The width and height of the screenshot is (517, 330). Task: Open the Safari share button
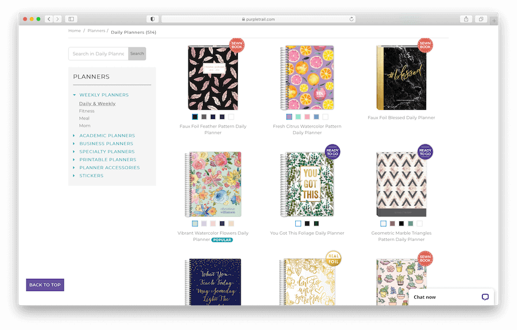[466, 19]
